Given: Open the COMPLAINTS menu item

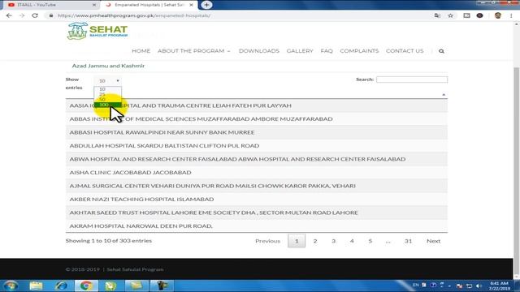Looking at the screenshot, I should point(359,51).
